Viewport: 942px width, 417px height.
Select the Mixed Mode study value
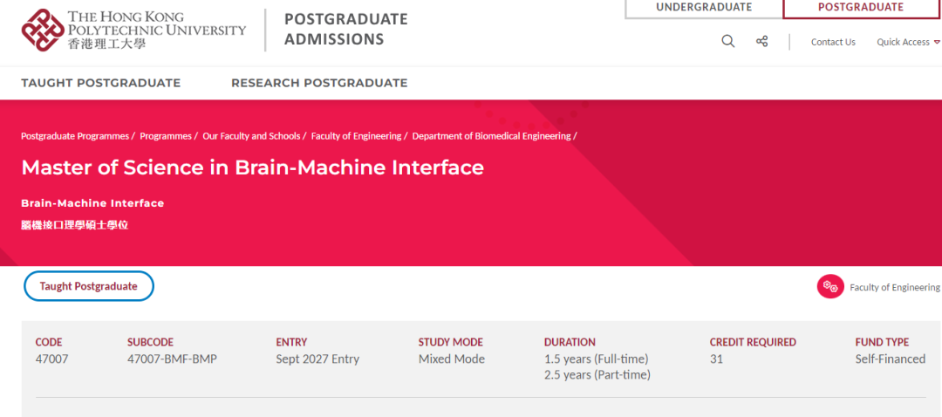click(451, 359)
